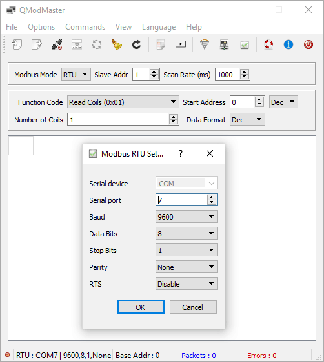
Task: Open the Function Code dropdown
Action: click(x=123, y=102)
